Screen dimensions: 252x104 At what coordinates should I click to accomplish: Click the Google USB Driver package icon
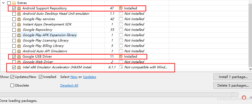tap(19, 57)
